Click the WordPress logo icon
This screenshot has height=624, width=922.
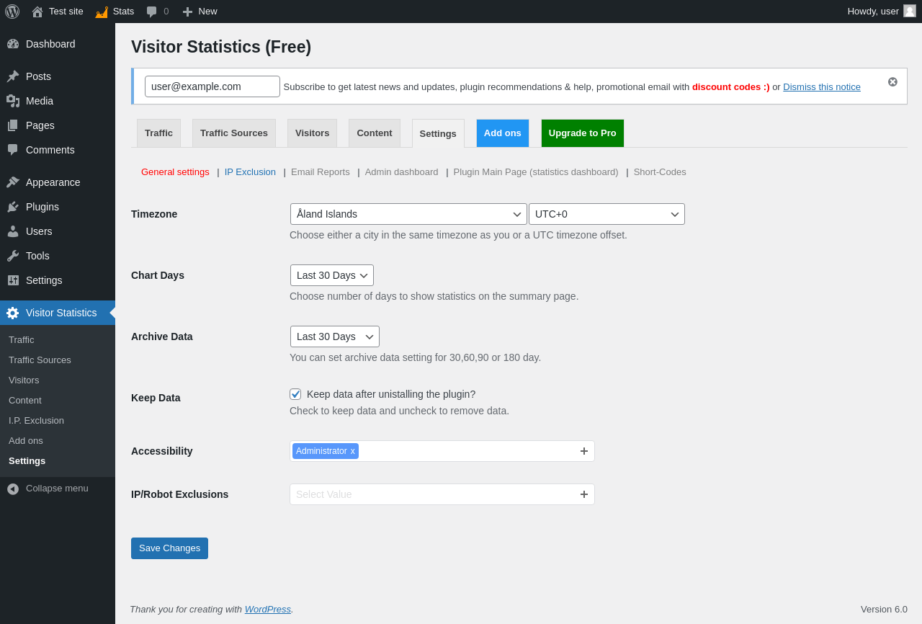[x=12, y=12]
